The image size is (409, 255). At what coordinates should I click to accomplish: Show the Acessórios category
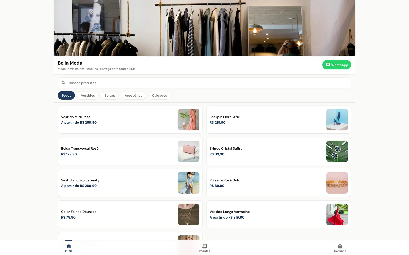pos(133,95)
